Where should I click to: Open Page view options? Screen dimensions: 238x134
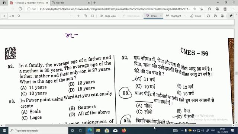click(x=108, y=16)
